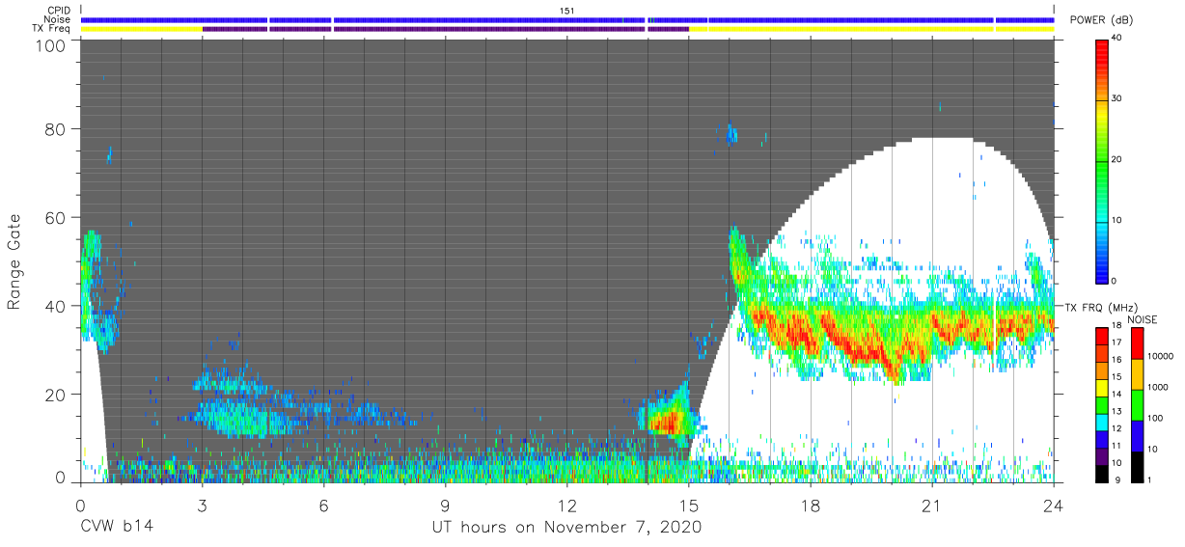
Task: Click the y-axis tick label 100
Action: point(52,44)
